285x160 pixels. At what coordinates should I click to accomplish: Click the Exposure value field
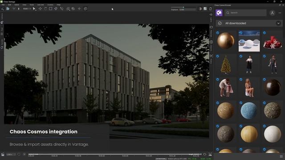pos(187,10)
